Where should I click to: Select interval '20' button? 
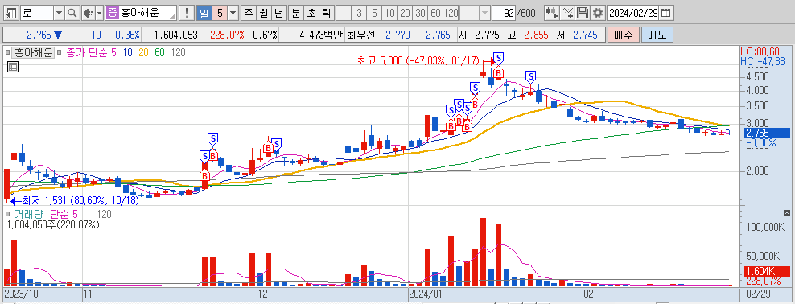pyautogui.click(x=405, y=13)
